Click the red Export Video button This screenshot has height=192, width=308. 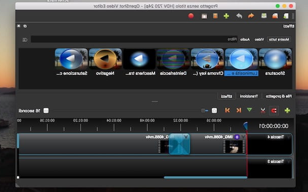click(191, 16)
